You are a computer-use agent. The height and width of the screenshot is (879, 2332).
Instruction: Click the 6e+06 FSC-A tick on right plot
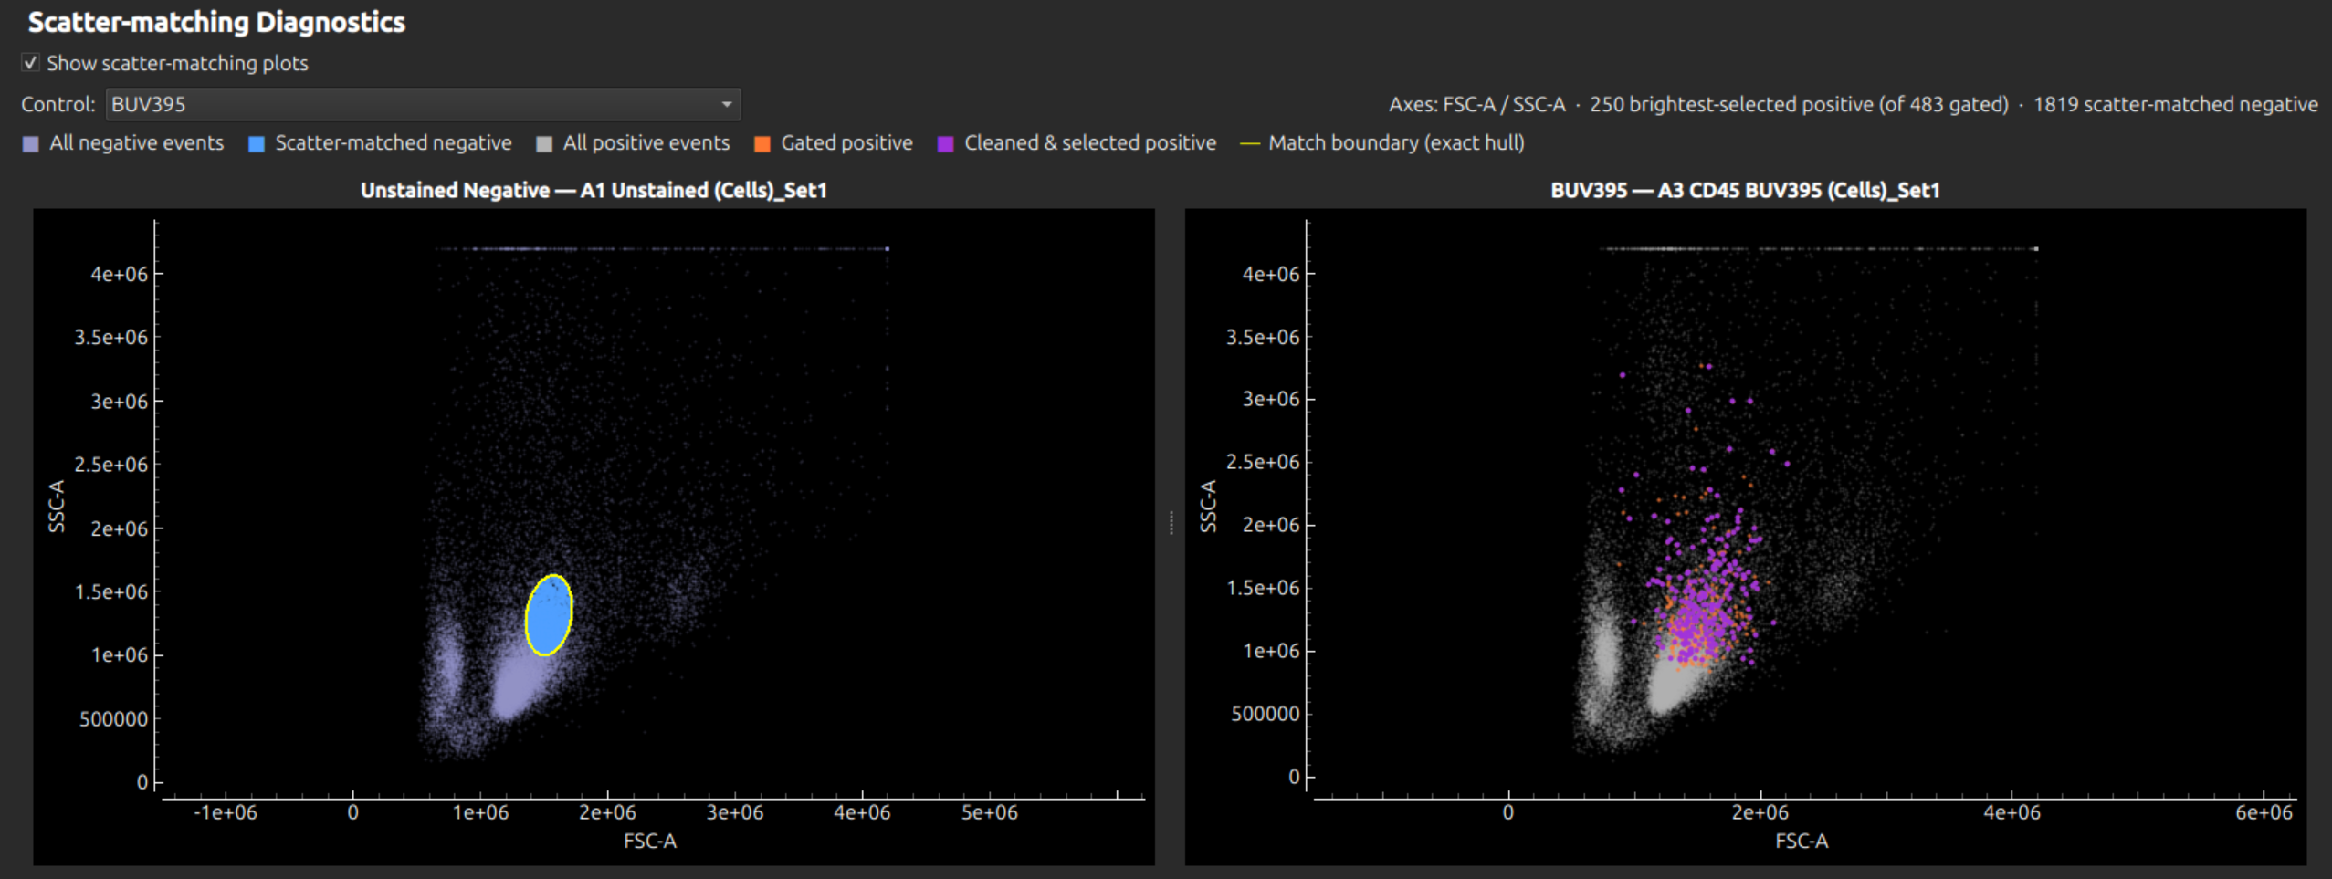(2263, 812)
